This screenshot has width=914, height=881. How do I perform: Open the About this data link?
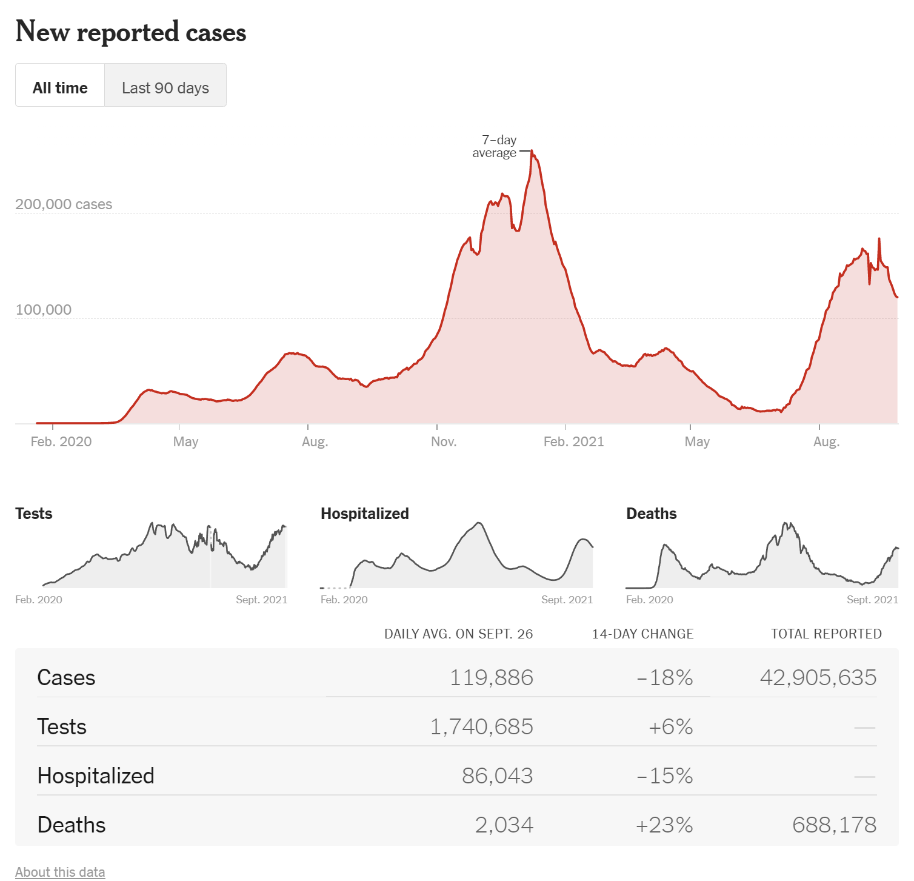[x=60, y=871]
